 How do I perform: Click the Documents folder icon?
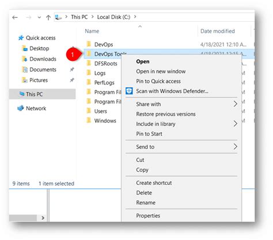[x=25, y=69]
